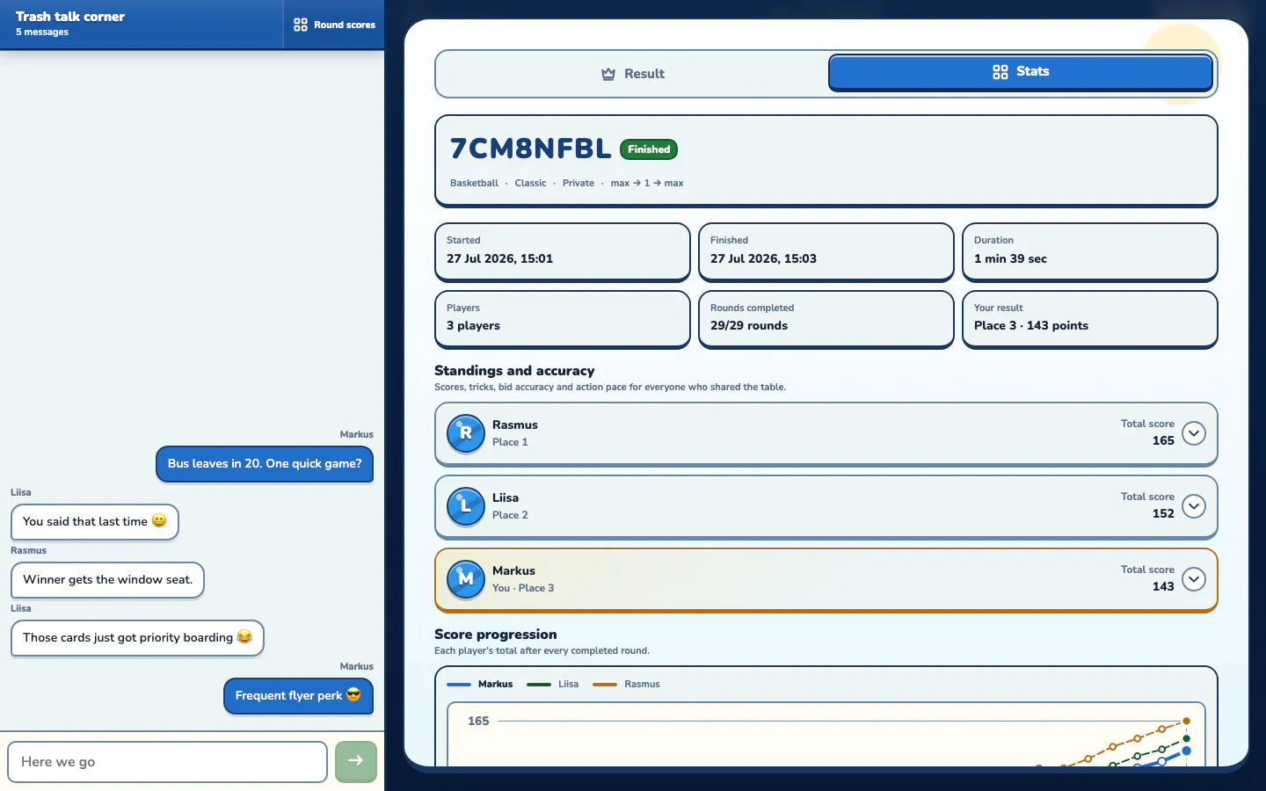The width and height of the screenshot is (1266, 791).
Task: Click the Rounds completed 29/29 card
Action: click(826, 319)
